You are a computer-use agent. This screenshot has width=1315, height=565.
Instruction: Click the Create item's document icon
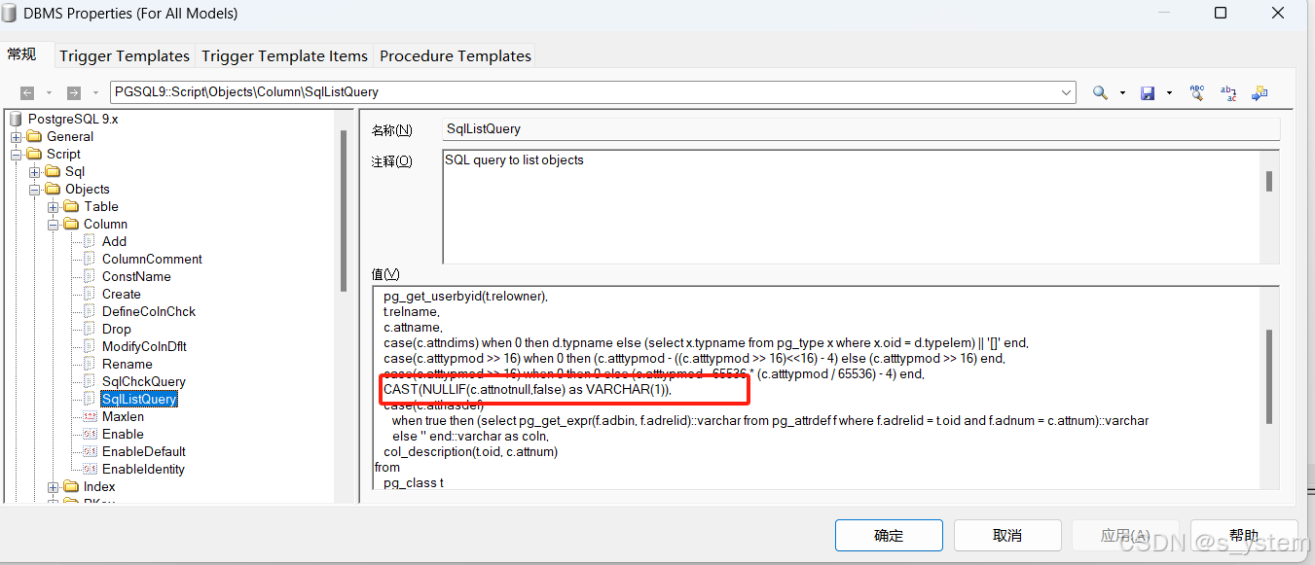[90, 294]
